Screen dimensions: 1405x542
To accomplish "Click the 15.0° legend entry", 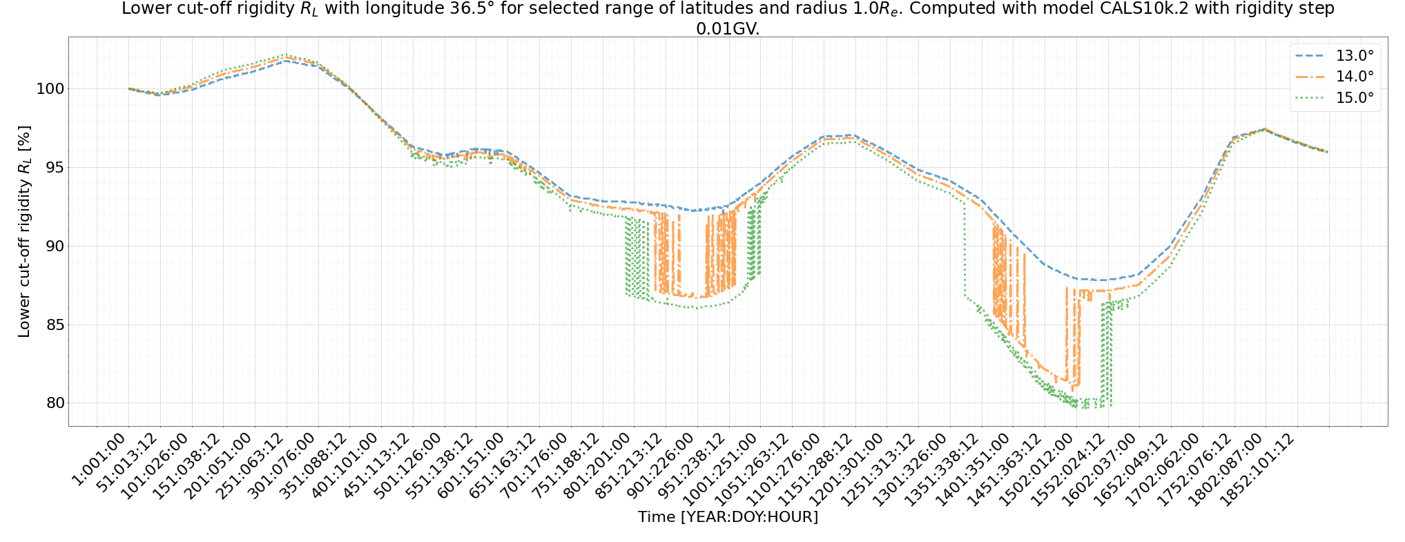I will click(x=1334, y=98).
